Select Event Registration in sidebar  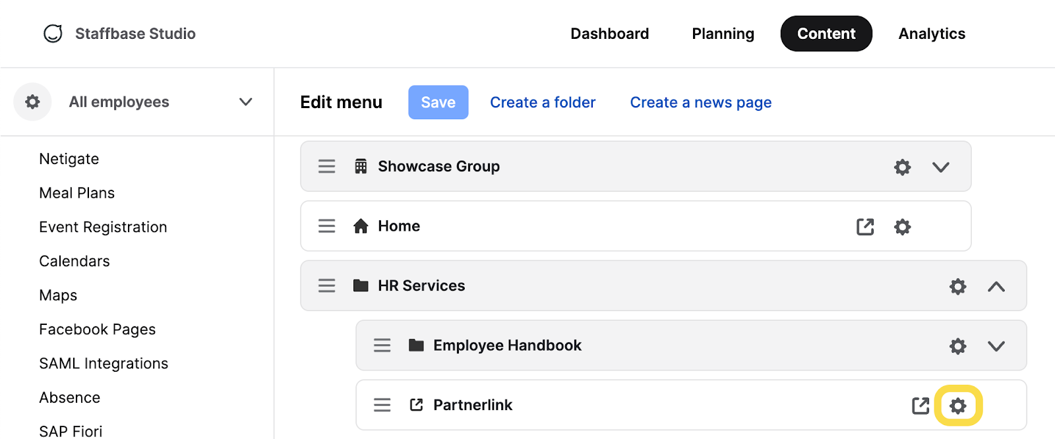tap(103, 227)
